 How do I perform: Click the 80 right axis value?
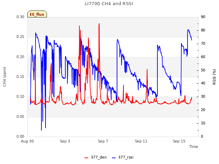203,30
